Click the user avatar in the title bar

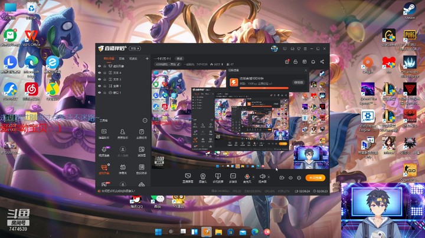pos(274,49)
